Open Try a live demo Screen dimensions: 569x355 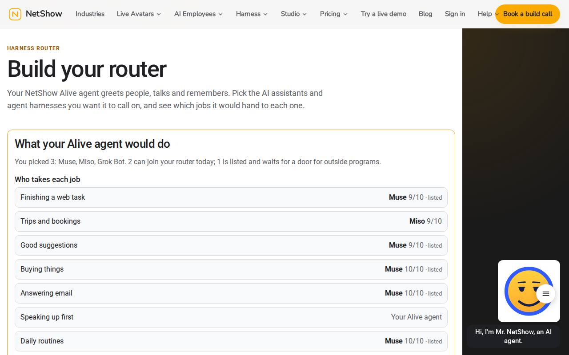384,14
